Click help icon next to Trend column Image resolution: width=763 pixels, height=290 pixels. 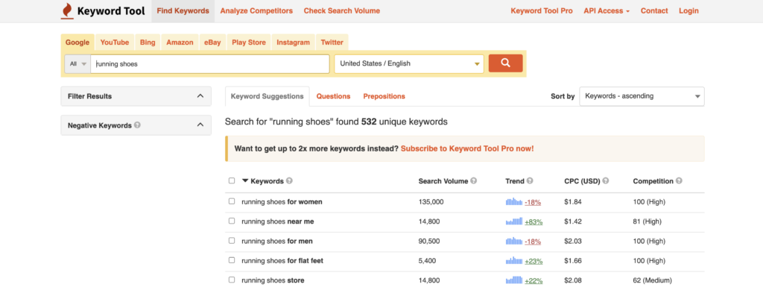tap(530, 181)
